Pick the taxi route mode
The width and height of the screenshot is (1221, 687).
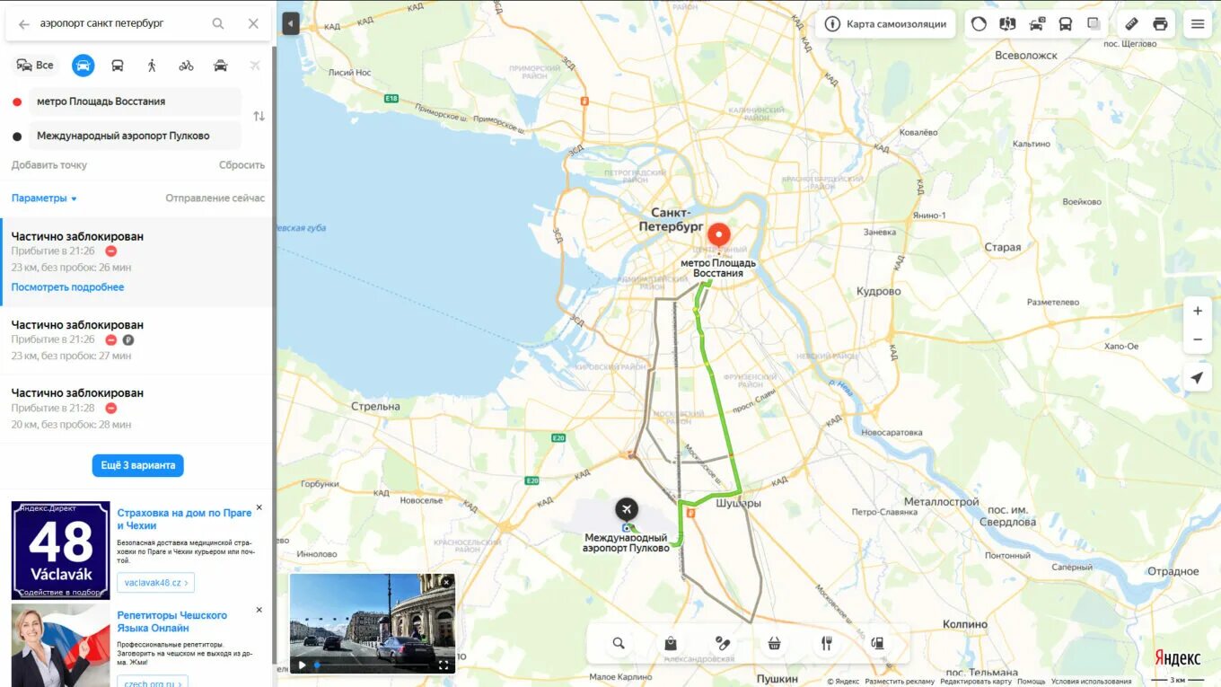pos(220,66)
